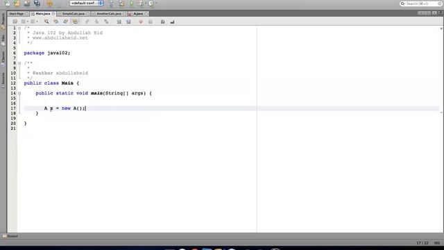Click the 17|22 cursor position status
444x250 pixels.
click(422, 243)
